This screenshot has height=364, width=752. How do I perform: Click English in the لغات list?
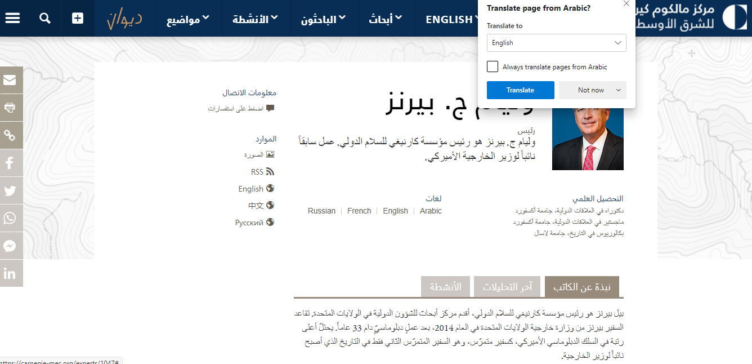point(395,211)
